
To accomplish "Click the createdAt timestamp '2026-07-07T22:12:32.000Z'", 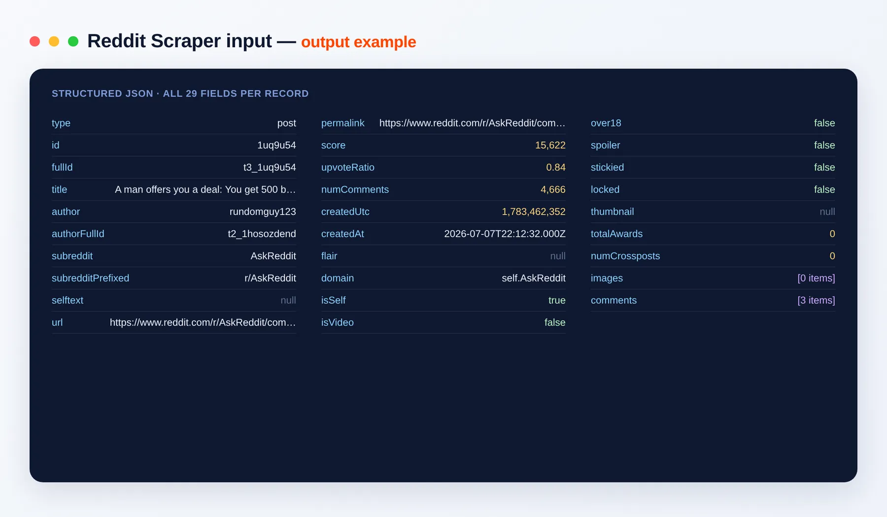I will click(505, 234).
